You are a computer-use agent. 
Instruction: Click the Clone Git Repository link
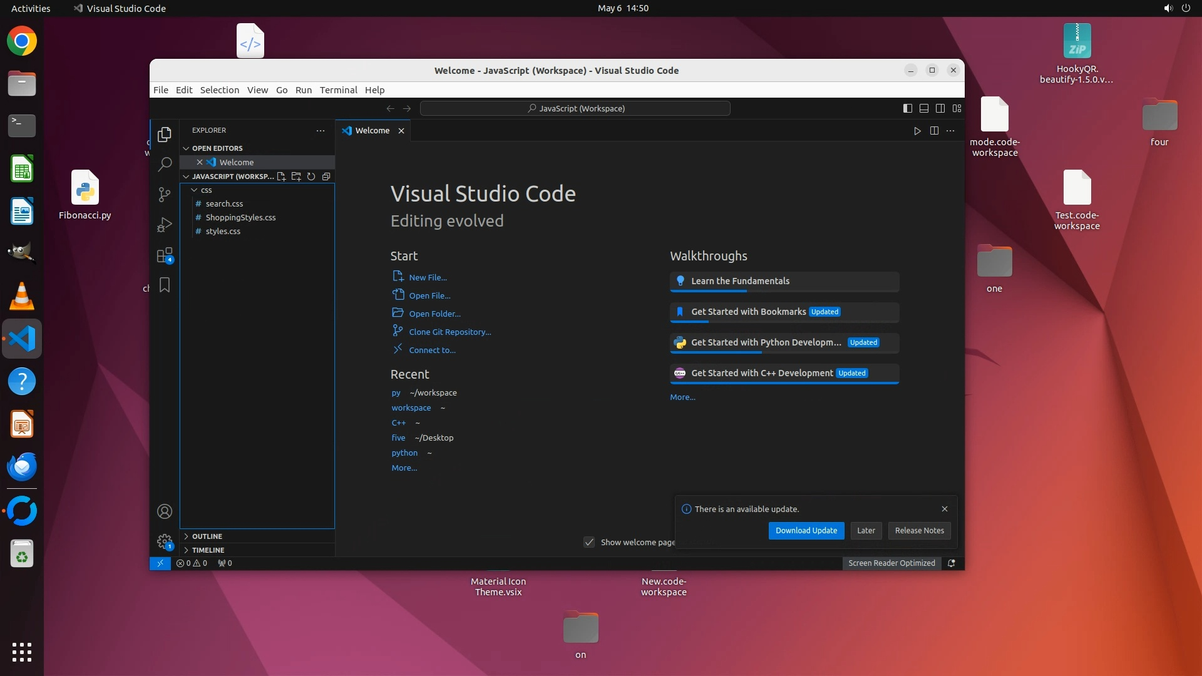(x=449, y=332)
